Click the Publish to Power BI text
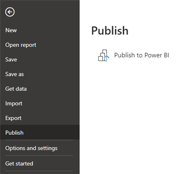Screen dimensions: 186x174 point(142,55)
